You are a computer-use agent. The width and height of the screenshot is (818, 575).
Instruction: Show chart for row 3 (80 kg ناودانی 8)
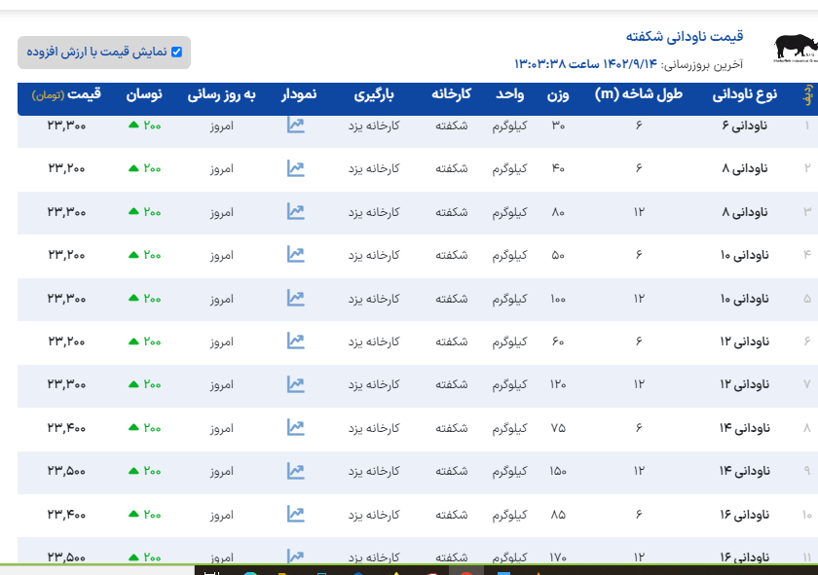pos(296,211)
